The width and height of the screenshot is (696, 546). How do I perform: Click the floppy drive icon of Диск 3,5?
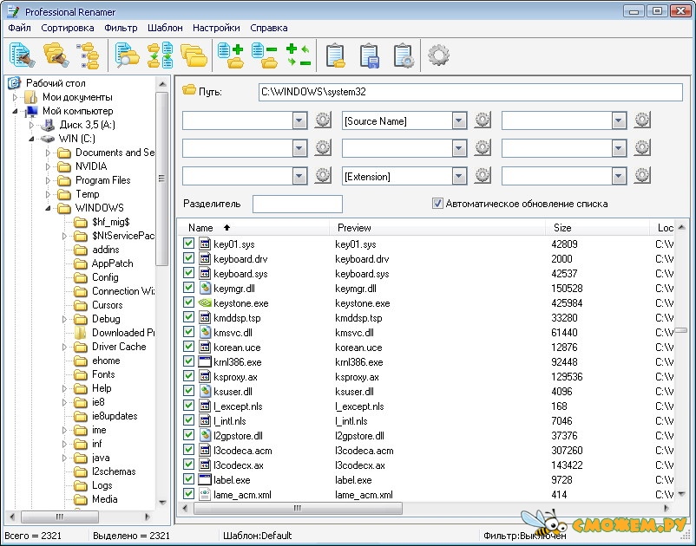pyautogui.click(x=48, y=125)
